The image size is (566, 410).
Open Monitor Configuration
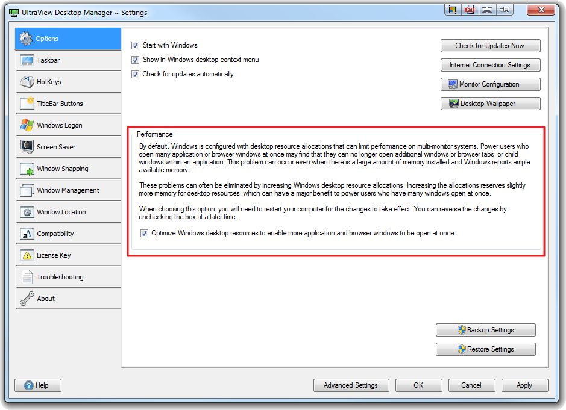coord(490,84)
